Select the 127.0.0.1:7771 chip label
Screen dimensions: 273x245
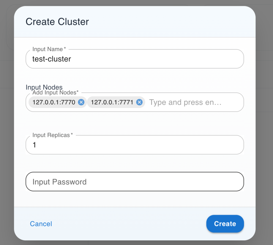112,102
